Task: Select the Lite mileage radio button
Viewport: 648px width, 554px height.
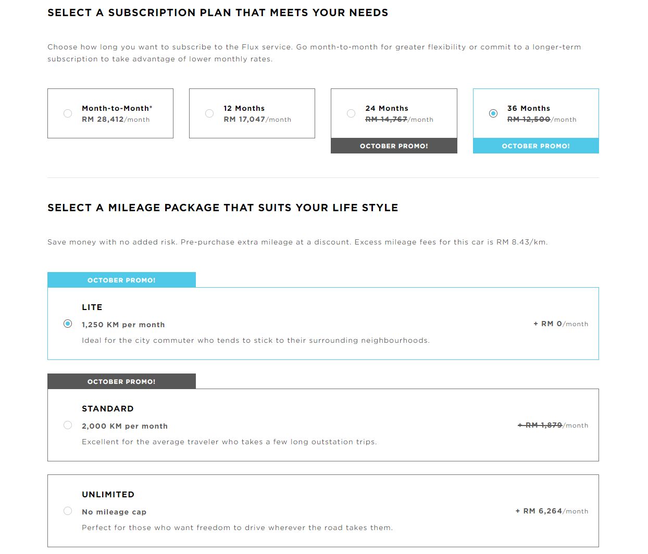Action: click(68, 324)
